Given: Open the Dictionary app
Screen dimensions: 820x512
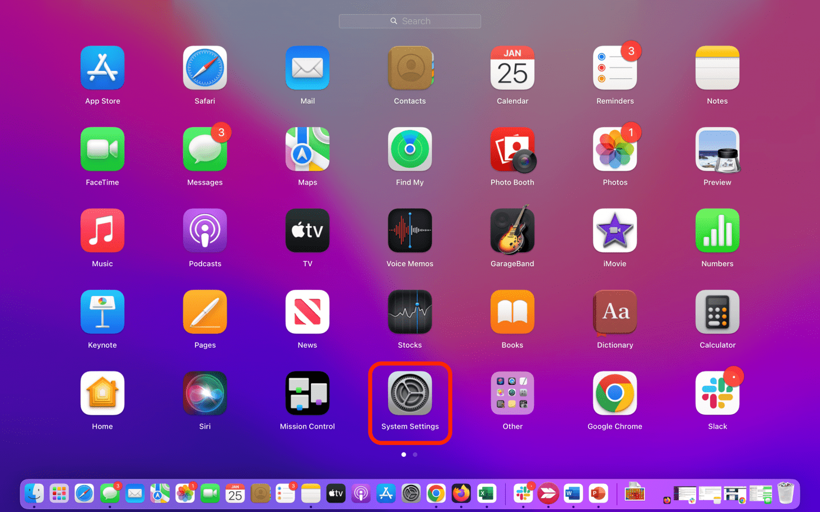Looking at the screenshot, I should tap(614, 312).
